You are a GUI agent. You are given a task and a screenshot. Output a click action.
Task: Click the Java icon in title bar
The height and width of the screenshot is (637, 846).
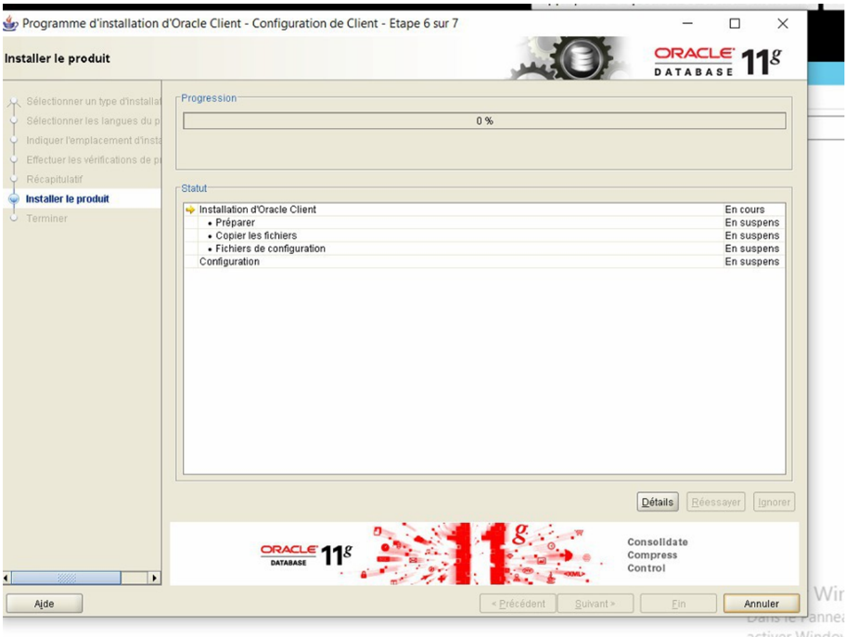[10, 24]
